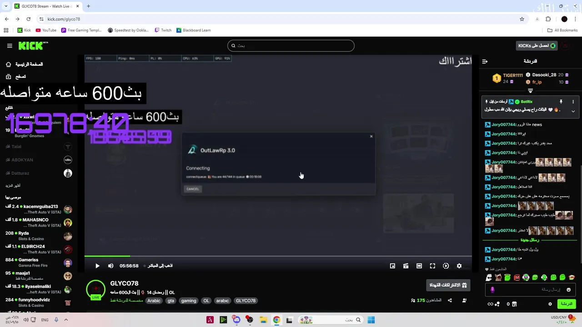
Task: Click the Kick search box
Action: (291, 45)
